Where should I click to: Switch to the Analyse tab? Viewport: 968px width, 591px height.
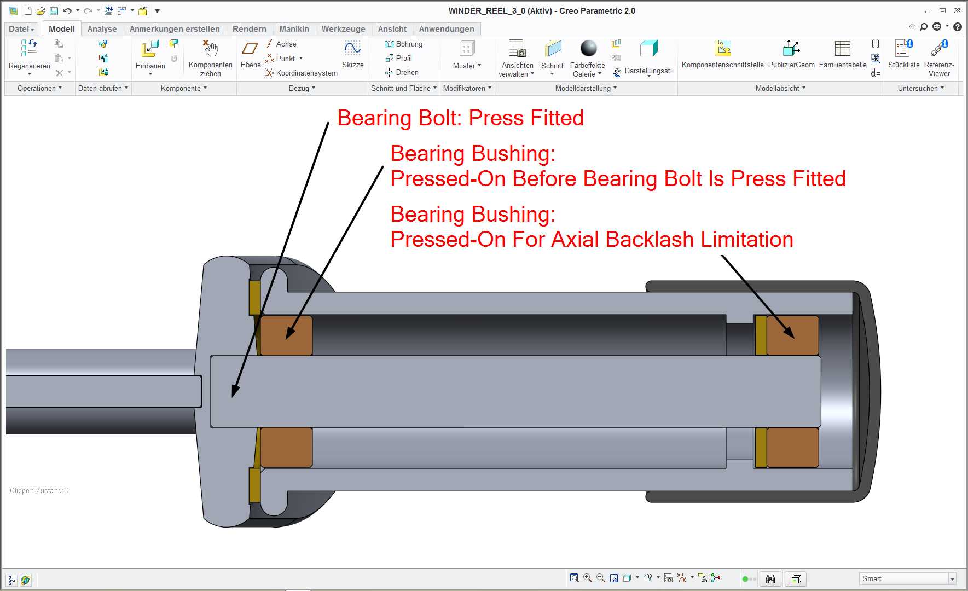tap(102, 29)
